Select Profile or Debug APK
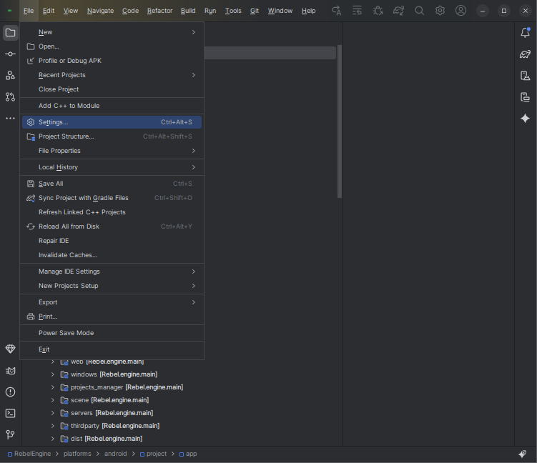The image size is (537, 463). click(112, 61)
